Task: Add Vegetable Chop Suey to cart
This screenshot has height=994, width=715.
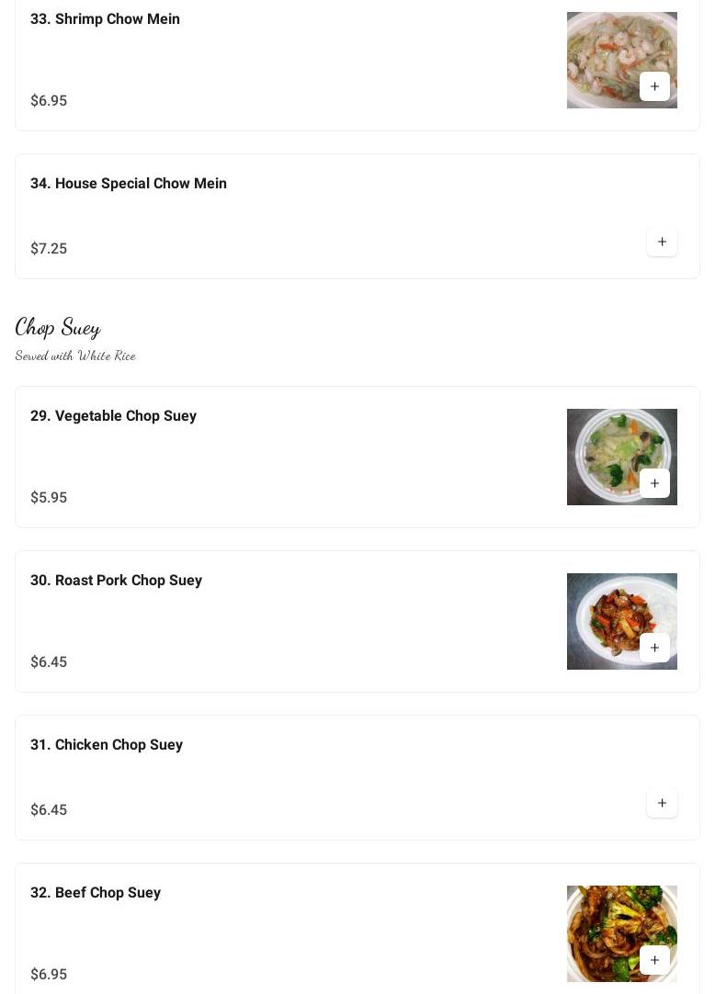Action: 654,483
